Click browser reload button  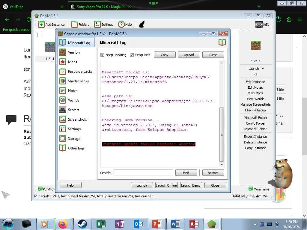coord(29,19)
